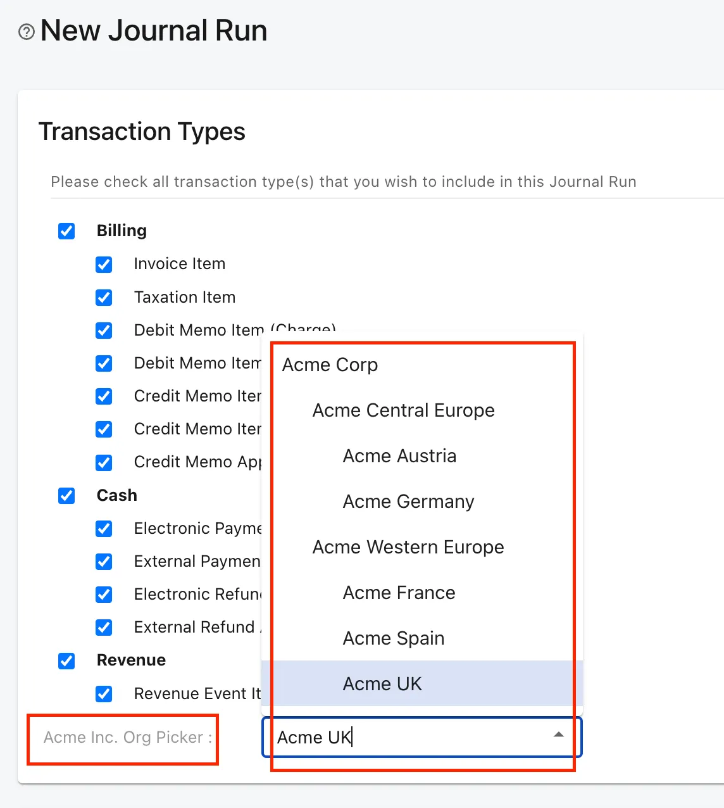Click the 'Please check all transaction type(s)' instruction
Image resolution: width=724 pixels, height=808 pixels.
pyautogui.click(x=344, y=182)
